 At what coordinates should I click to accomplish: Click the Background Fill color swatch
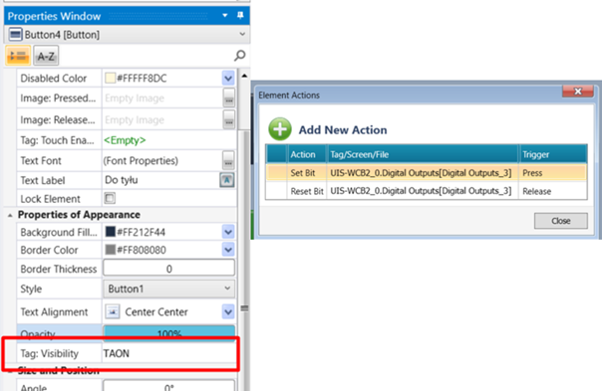(111, 232)
